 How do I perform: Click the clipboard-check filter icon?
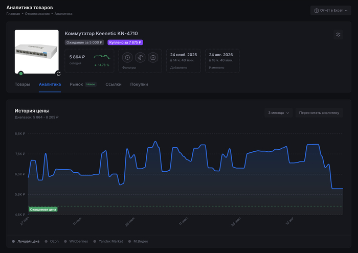coord(153,57)
